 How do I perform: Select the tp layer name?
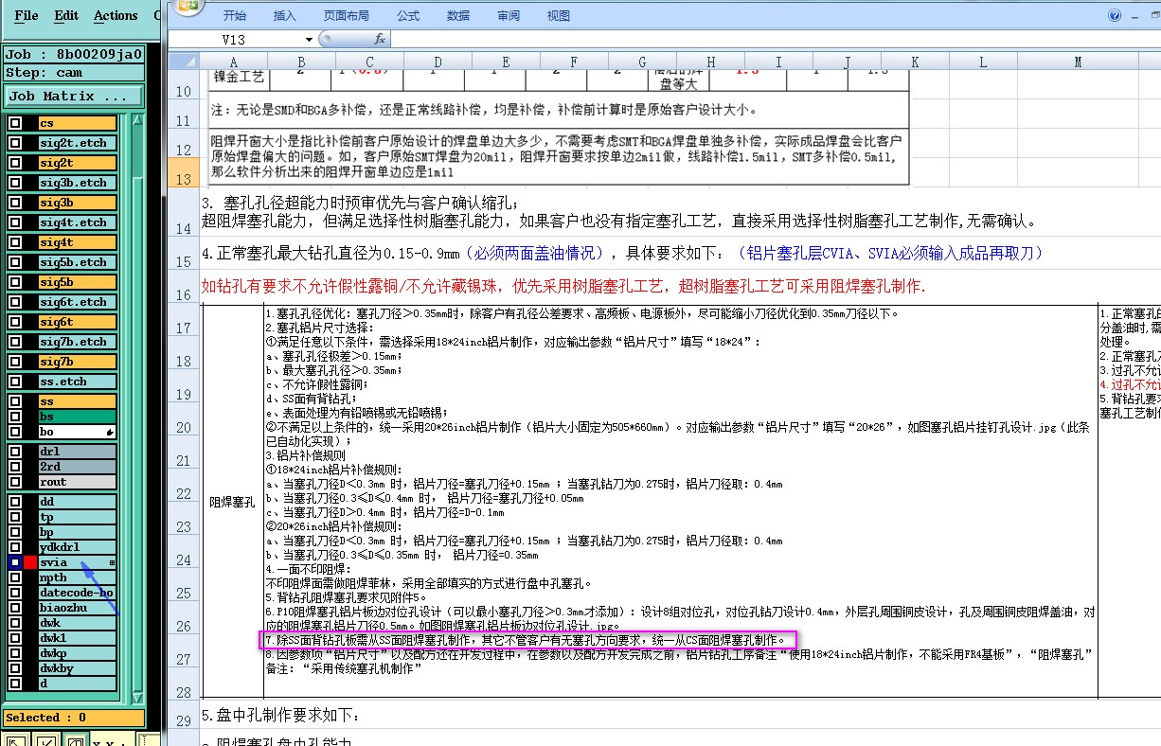(78, 517)
